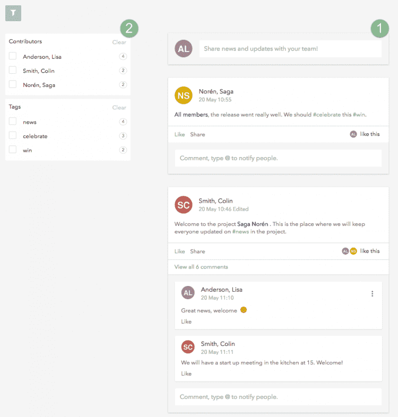Clear the Contributors filter

(119, 42)
